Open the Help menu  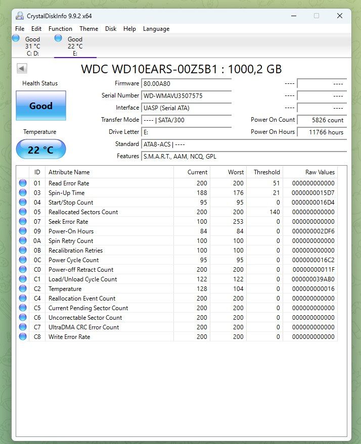coord(129,29)
